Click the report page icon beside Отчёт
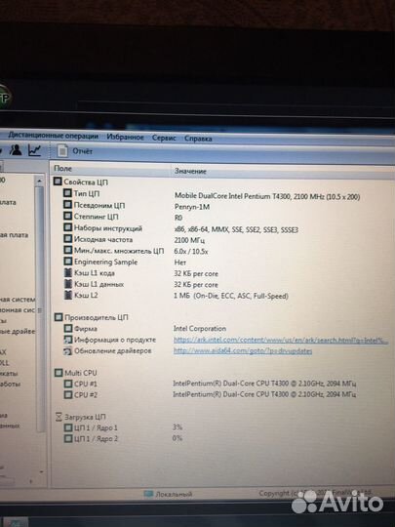395x527 pixels. [62, 151]
